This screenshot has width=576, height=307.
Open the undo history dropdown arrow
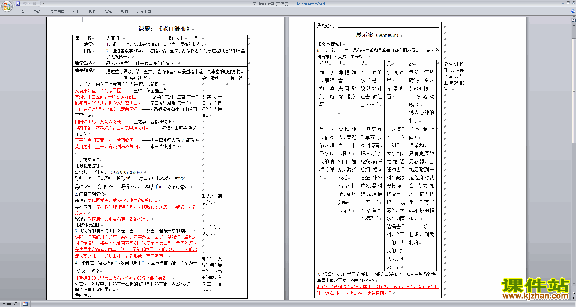pos(29,4)
